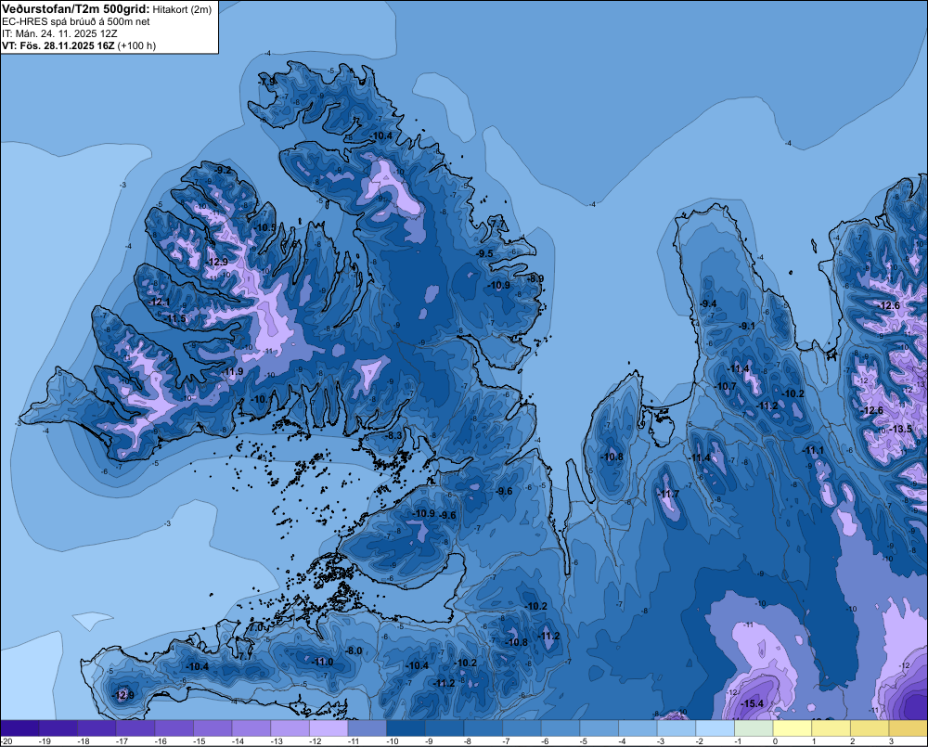This screenshot has width=928, height=747.
Task: Click the 'Hitakort (2m)' label in header
Action: (x=182, y=9)
